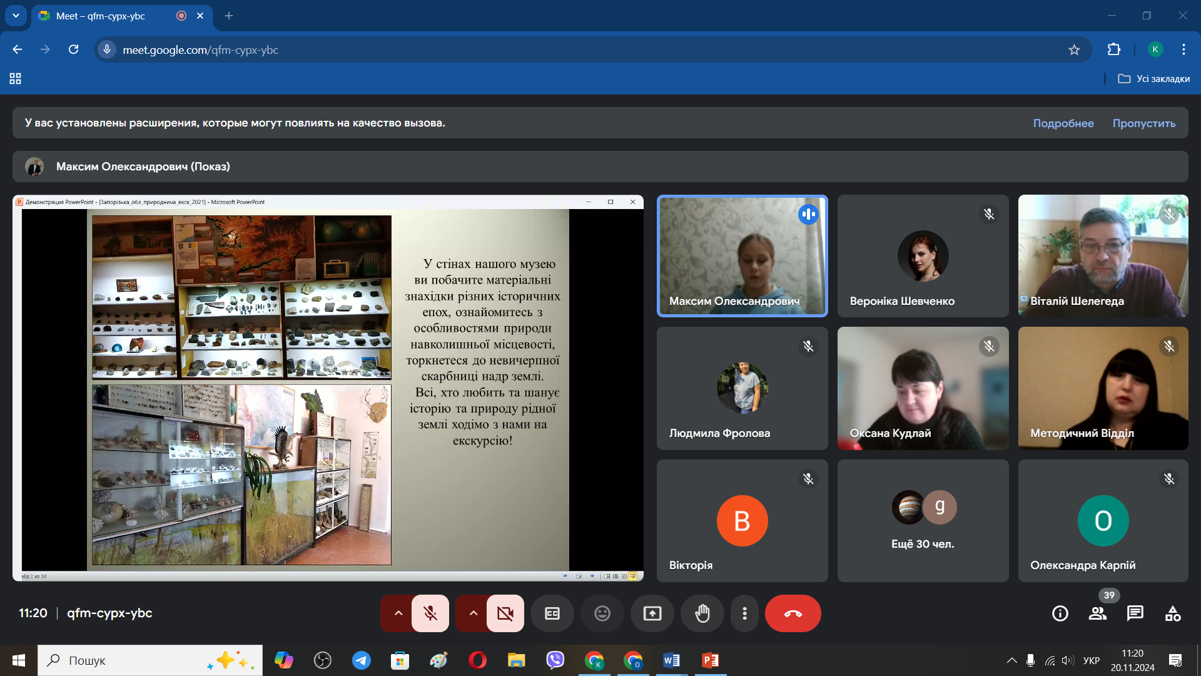Show the participants list
1201x676 pixels.
1098,613
